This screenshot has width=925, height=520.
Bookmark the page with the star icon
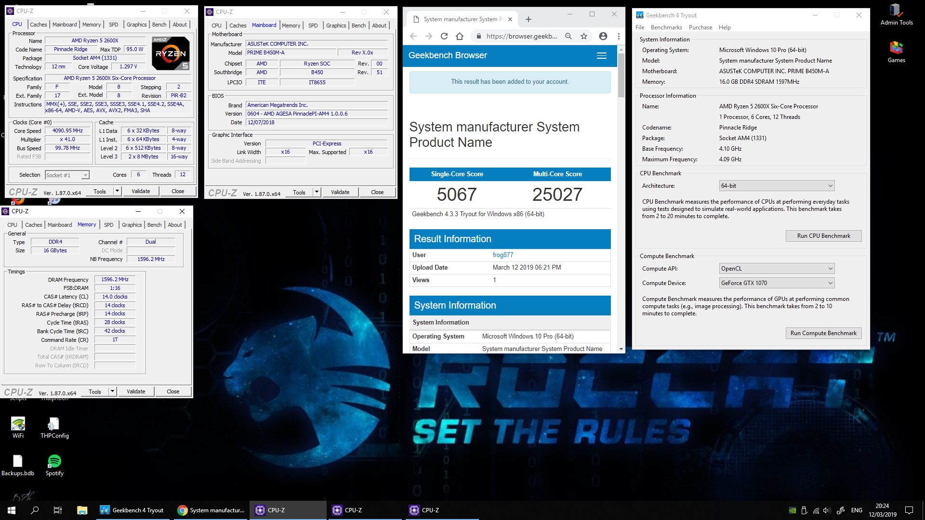tap(584, 36)
